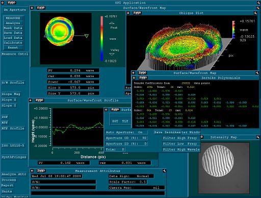The width and height of the screenshot is (261, 198).
Task: Click the wrench icon on Intensity Map window
Action: 257,137
